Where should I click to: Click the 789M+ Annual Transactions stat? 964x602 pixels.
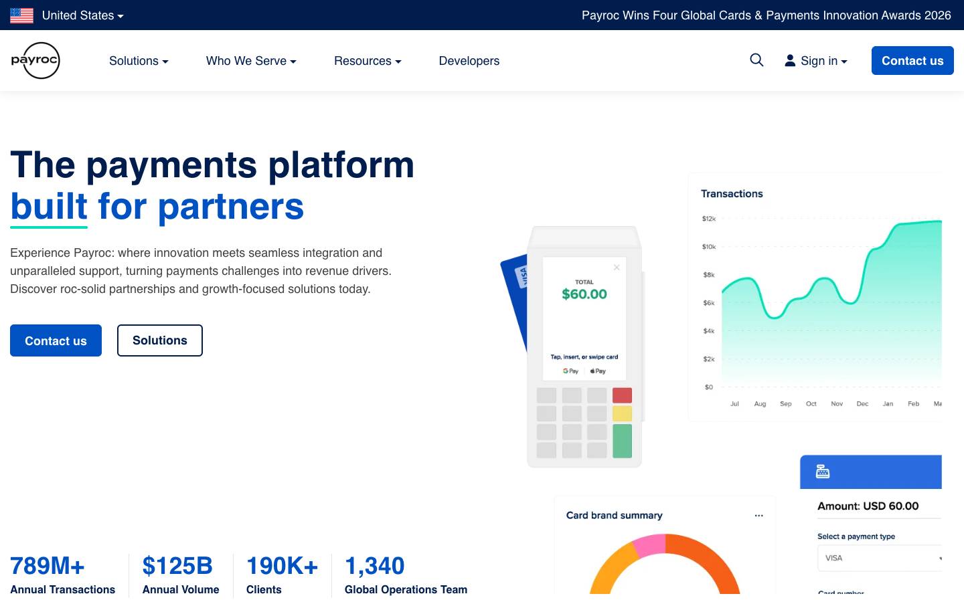(62, 575)
